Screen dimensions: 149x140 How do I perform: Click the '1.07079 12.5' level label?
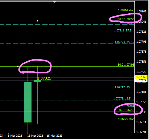[x=124, y=98]
